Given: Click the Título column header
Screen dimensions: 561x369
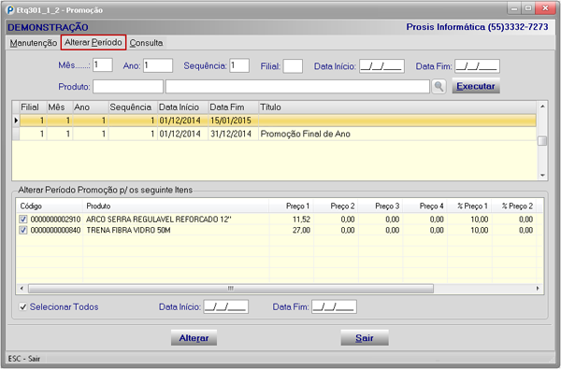Looking at the screenshot, I should pyautogui.click(x=397, y=107).
